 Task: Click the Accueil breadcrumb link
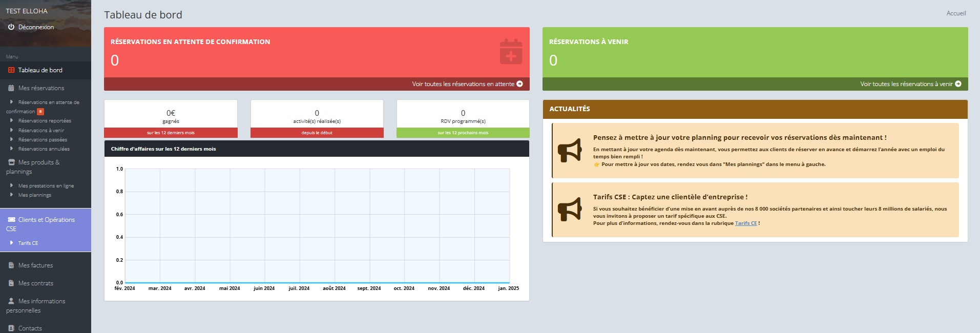pyautogui.click(x=955, y=13)
